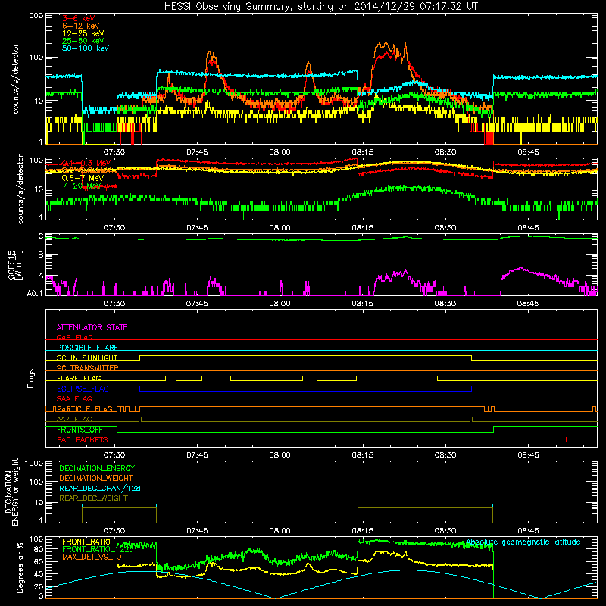
Task: Select the 50-100 keV legend label
Action: click(x=85, y=48)
